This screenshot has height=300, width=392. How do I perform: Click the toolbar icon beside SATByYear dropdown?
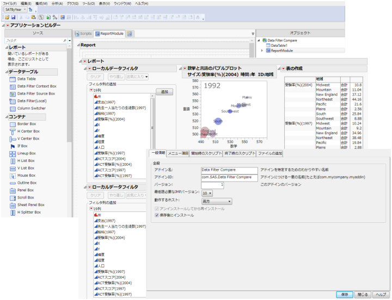(x=30, y=10)
